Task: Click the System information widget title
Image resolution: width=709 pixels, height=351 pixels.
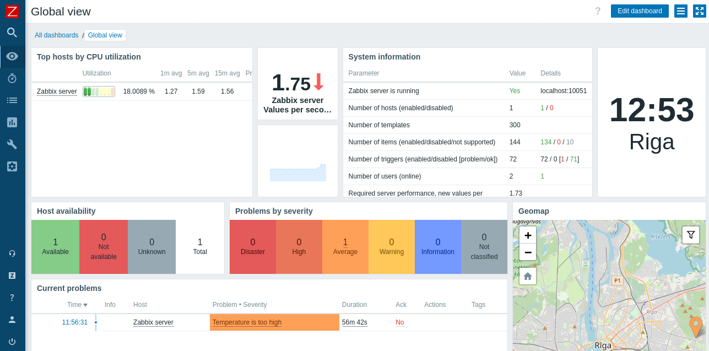Action: coord(385,57)
